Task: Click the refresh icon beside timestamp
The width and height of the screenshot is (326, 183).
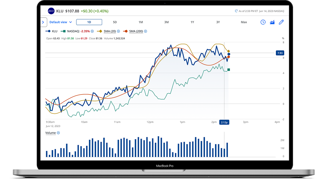Action: [236, 11]
